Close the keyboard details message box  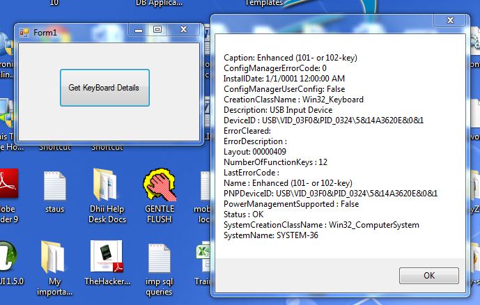(450, 20)
